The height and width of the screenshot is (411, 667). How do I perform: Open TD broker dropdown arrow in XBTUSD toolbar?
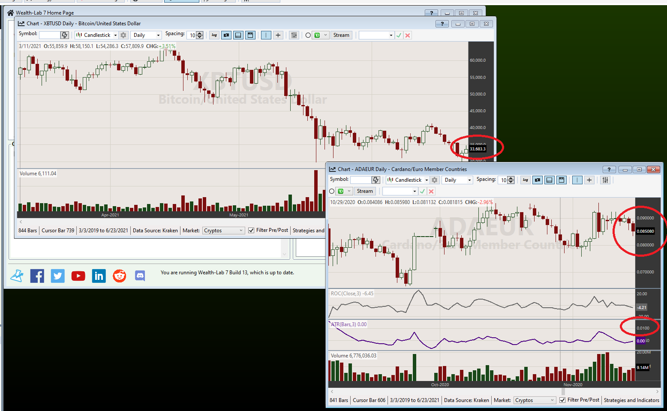pos(326,35)
